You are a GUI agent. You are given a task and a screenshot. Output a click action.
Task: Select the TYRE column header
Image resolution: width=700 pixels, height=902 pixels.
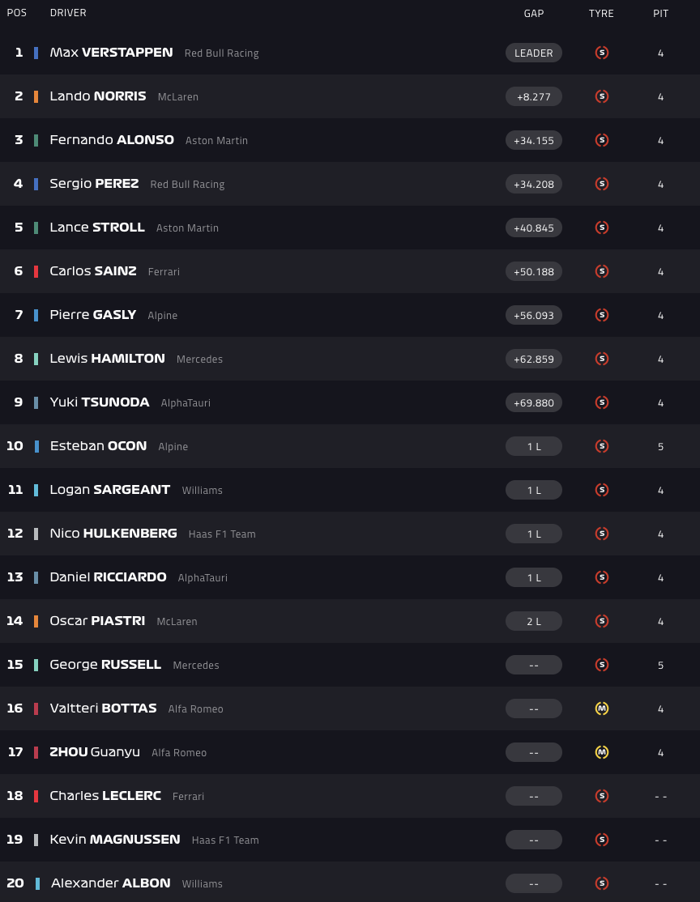click(601, 13)
